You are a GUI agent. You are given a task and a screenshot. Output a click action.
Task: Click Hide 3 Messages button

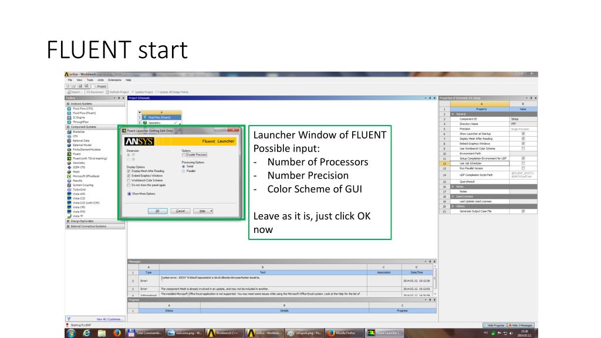(521, 325)
